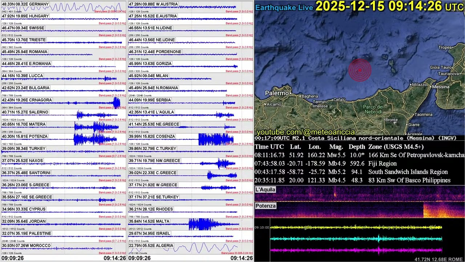
Task: Click the SE.TURKEY station label
Action: coord(154,197)
